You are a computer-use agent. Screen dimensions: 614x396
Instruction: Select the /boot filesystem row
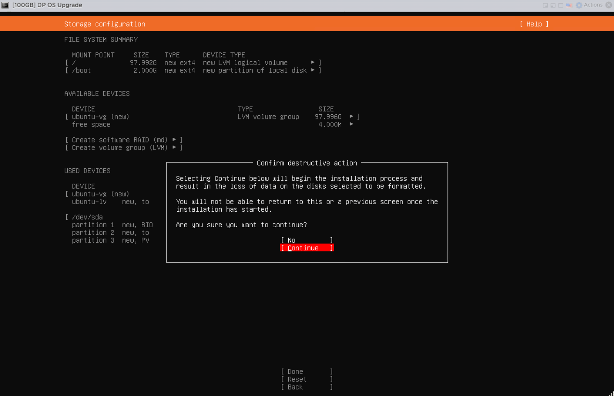tap(193, 70)
